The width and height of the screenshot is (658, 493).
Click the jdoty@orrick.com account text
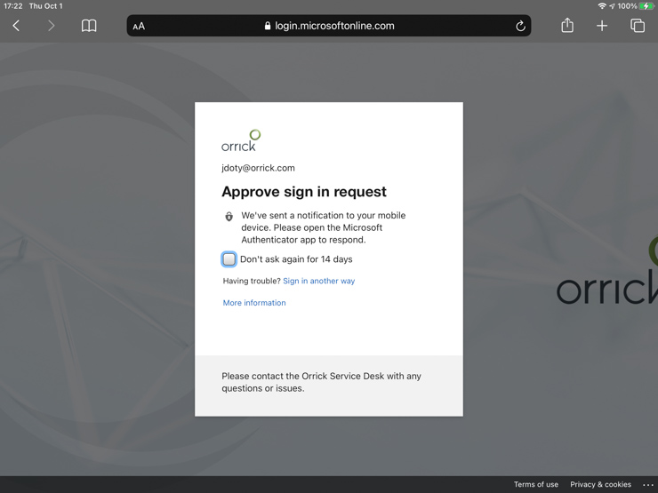pos(258,168)
